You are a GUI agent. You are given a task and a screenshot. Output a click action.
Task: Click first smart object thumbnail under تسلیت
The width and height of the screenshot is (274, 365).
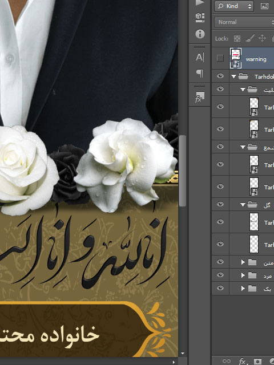[254, 107]
